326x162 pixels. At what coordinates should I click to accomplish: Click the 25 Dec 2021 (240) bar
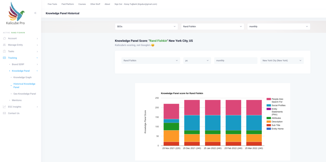(x=192, y=123)
